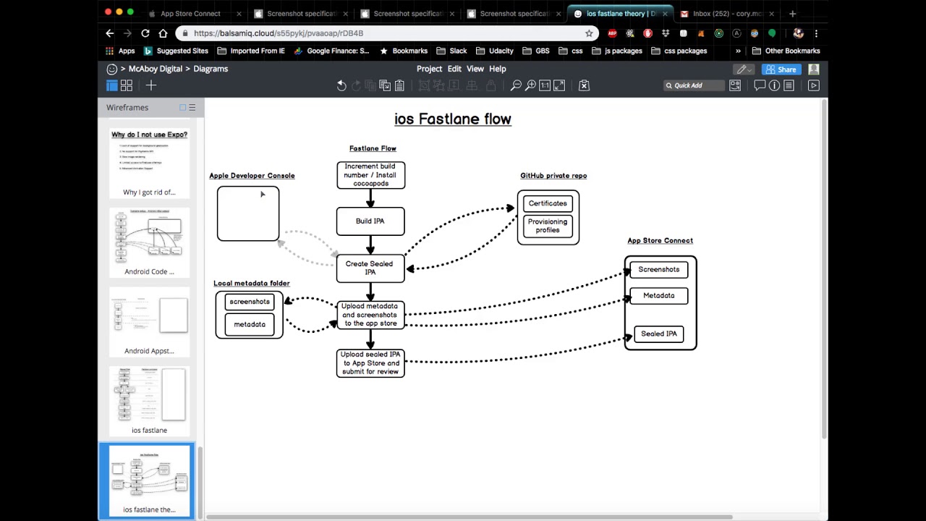Open the Project Info notes icon
The width and height of the screenshot is (926, 521).
tap(789, 85)
